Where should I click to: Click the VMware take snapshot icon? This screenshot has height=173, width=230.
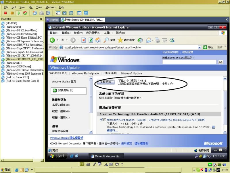click(35, 13)
